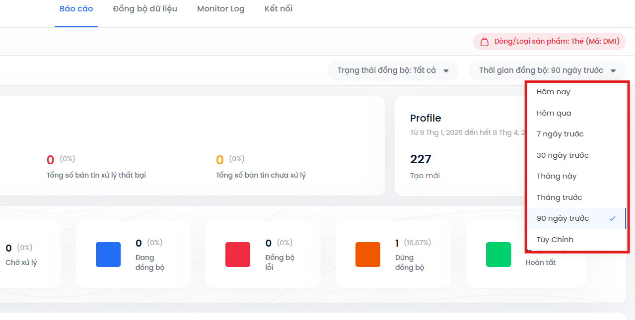Open the 'Thời gian đồng bộ: 90 ngày trước' filter
This screenshot has width=635, height=320.
(x=541, y=70)
